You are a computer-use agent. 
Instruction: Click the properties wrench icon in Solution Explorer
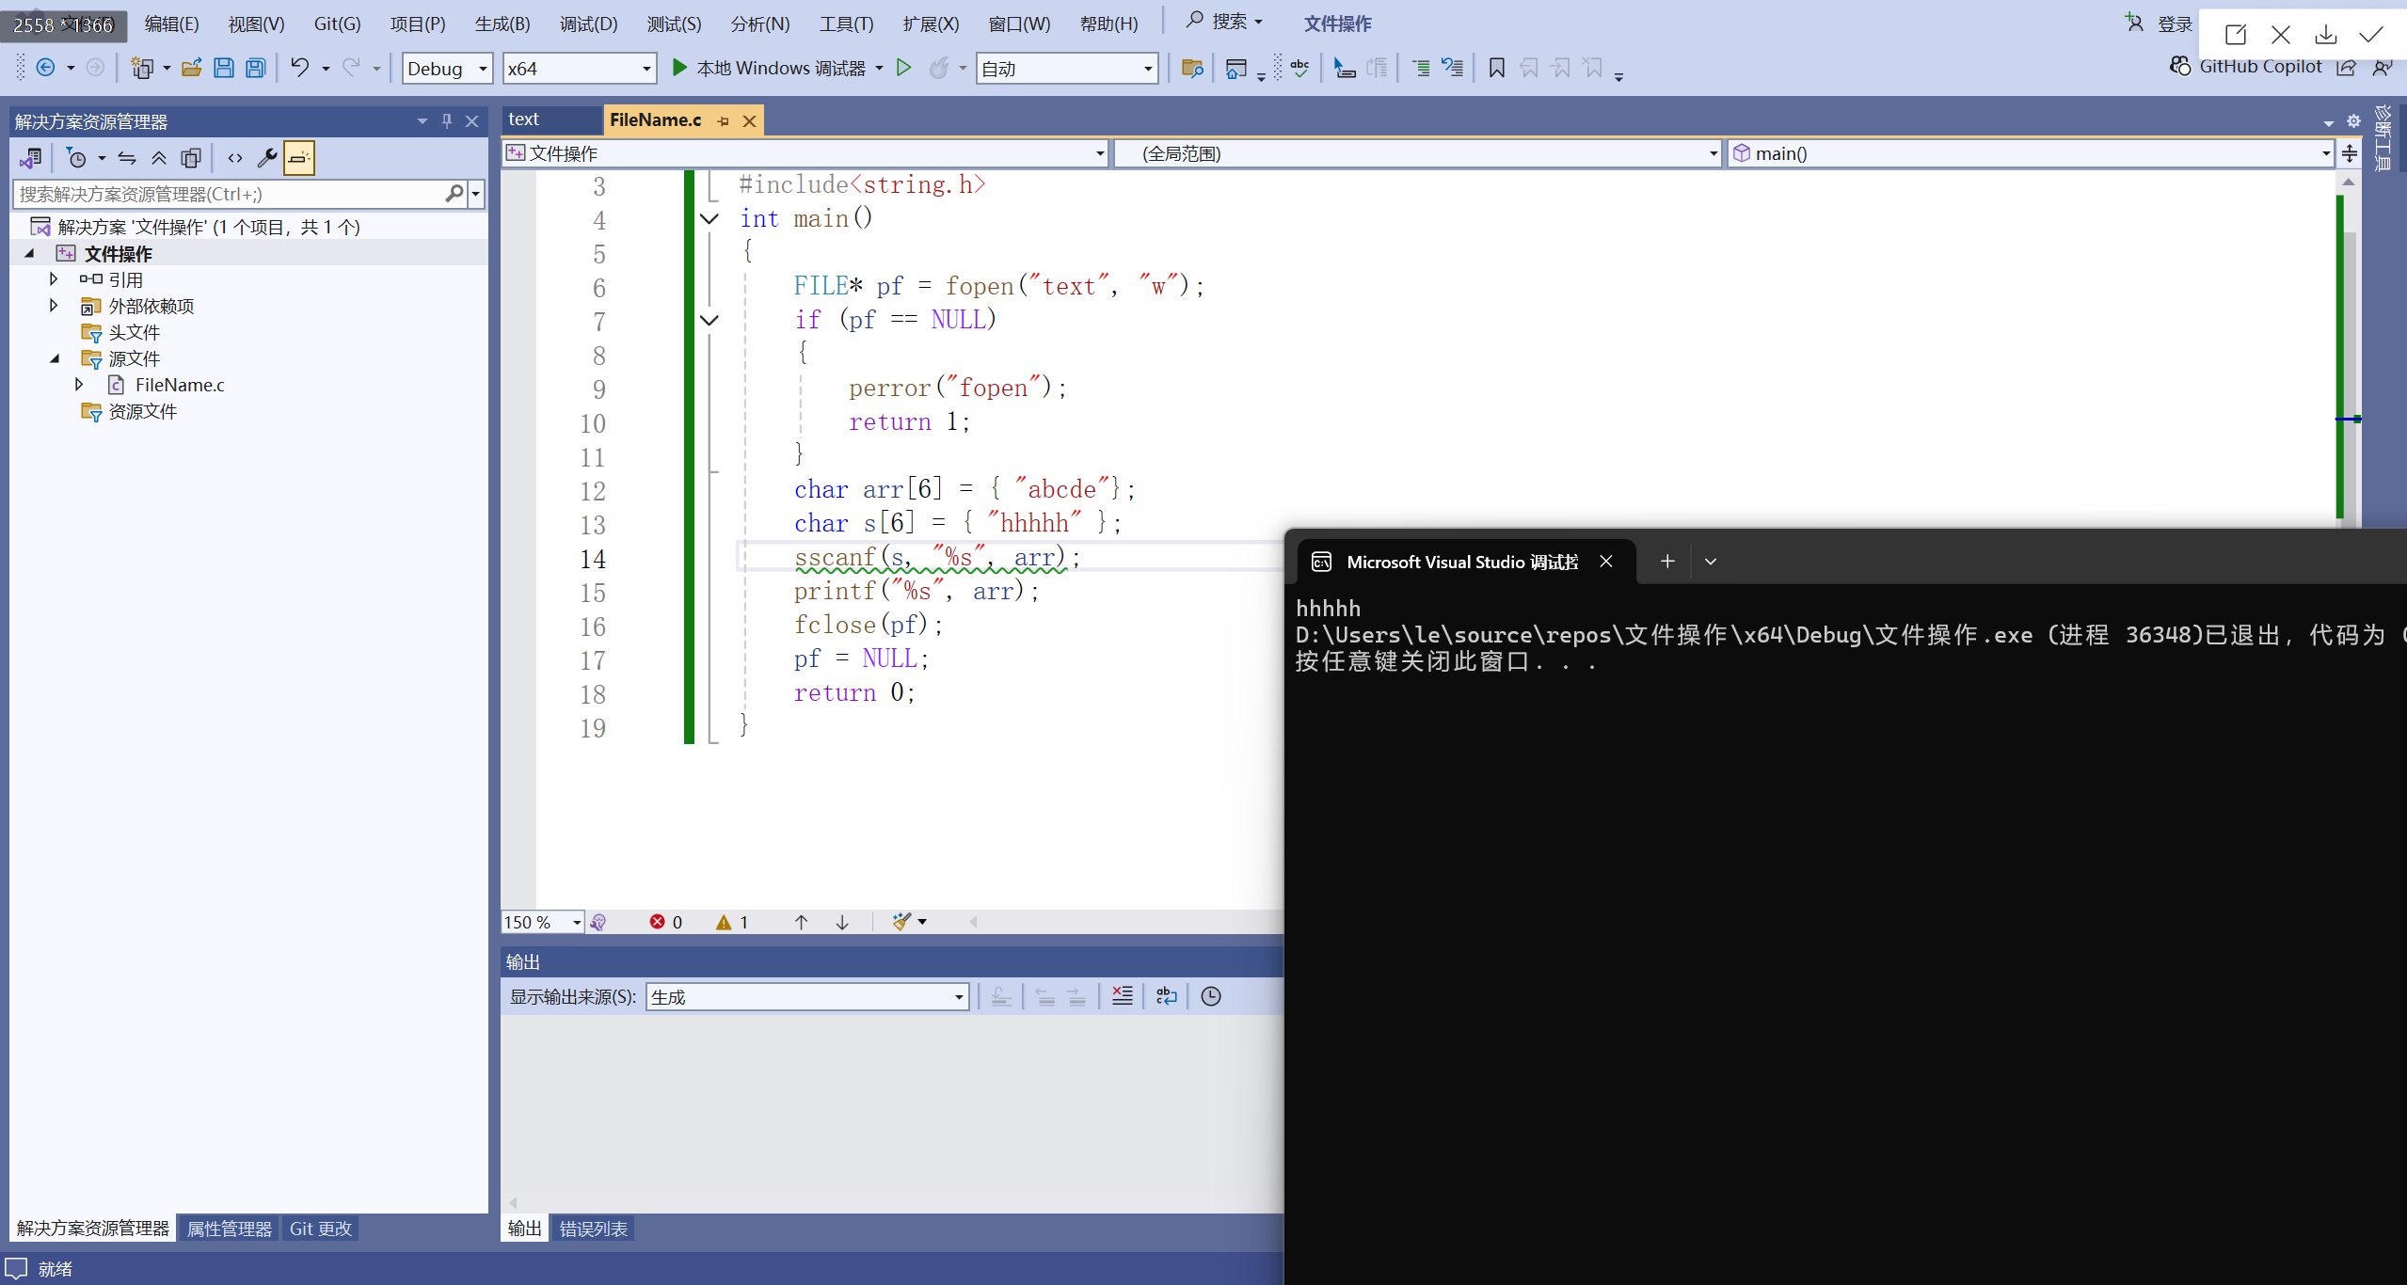click(x=267, y=158)
